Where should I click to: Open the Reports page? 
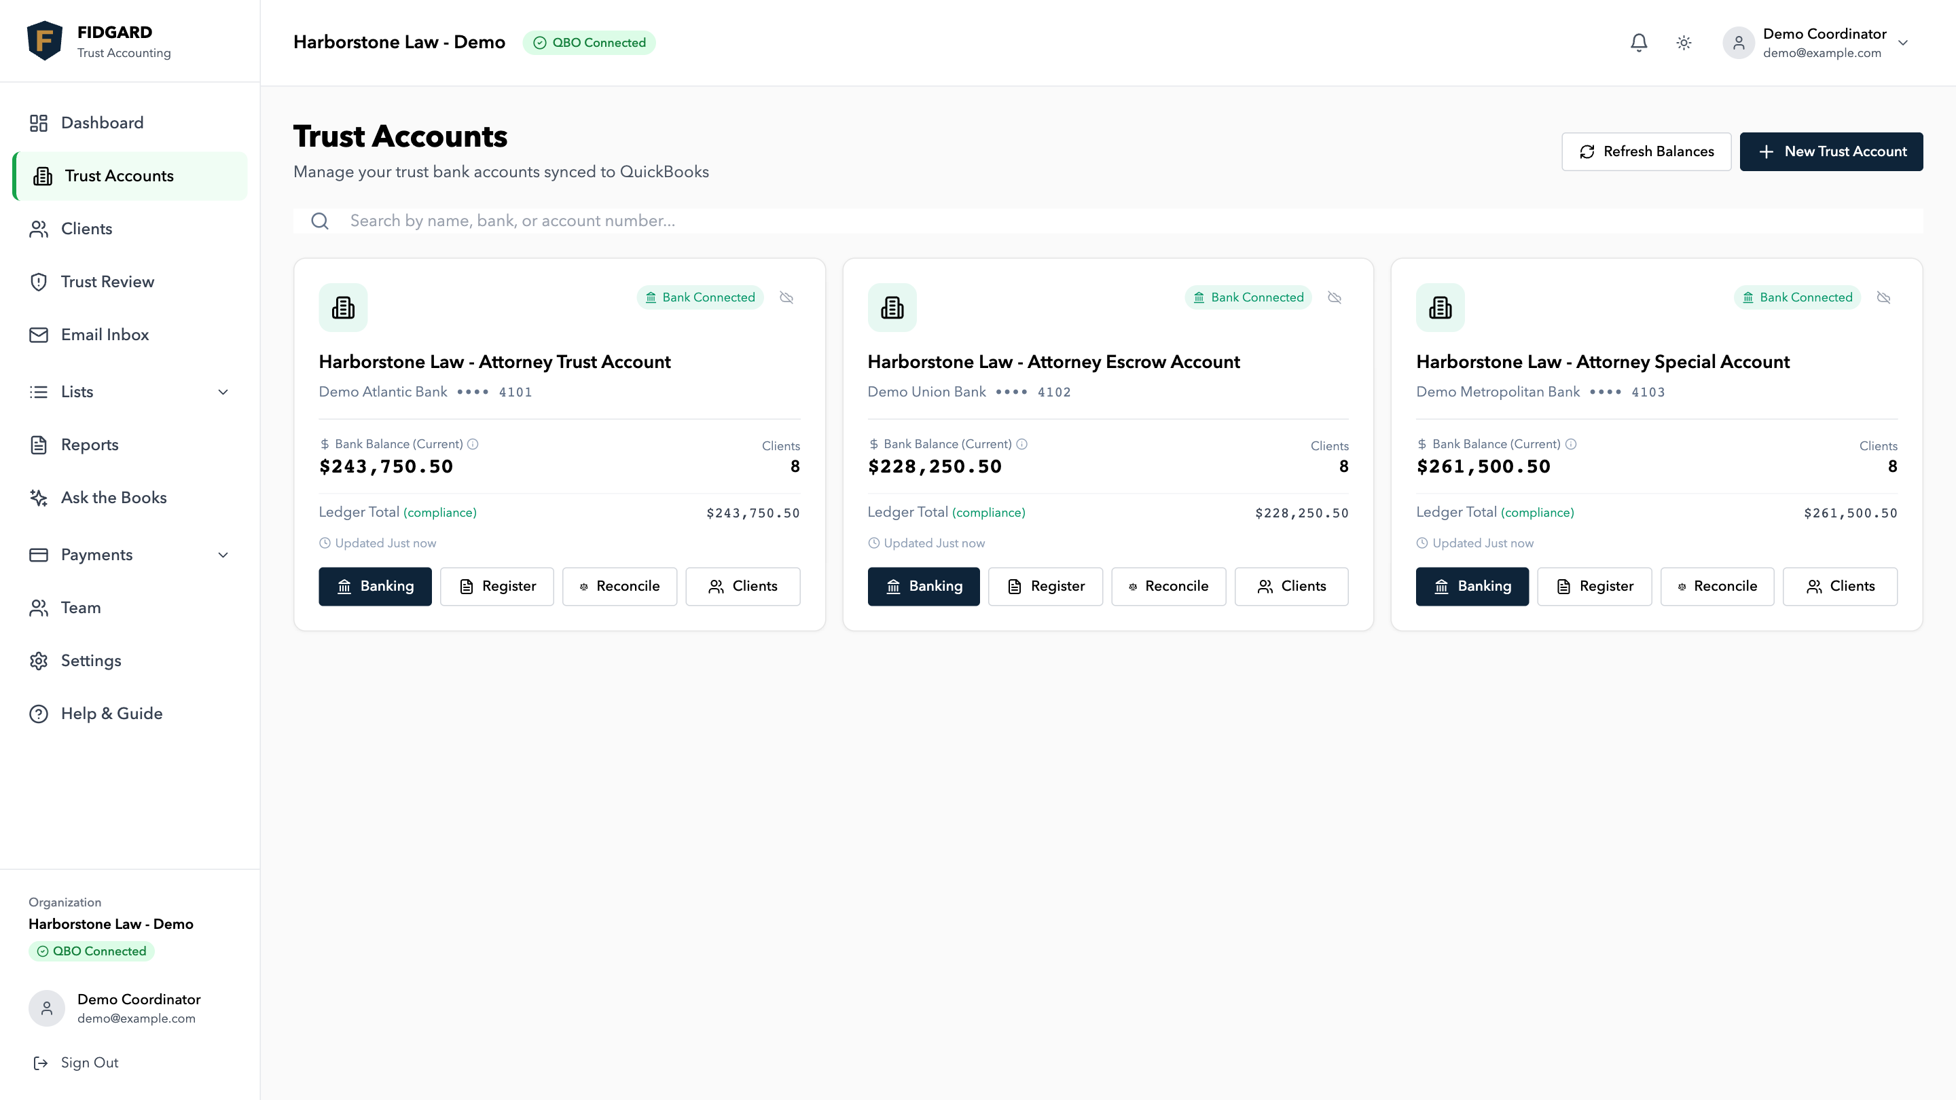point(130,445)
